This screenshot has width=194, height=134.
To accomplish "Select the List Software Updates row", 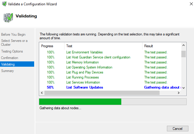I will 85,87.
